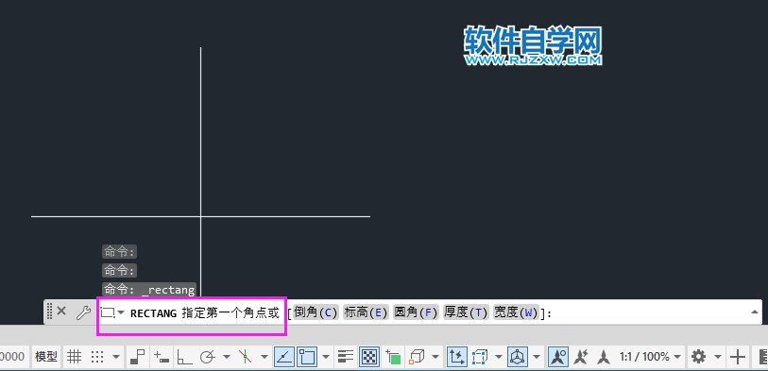The width and height of the screenshot is (768, 371).
Task: Toggle the drawing grid display
Action: click(x=74, y=357)
